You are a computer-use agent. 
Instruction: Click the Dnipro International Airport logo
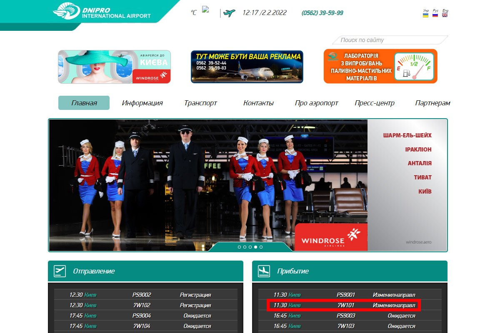[102, 12]
